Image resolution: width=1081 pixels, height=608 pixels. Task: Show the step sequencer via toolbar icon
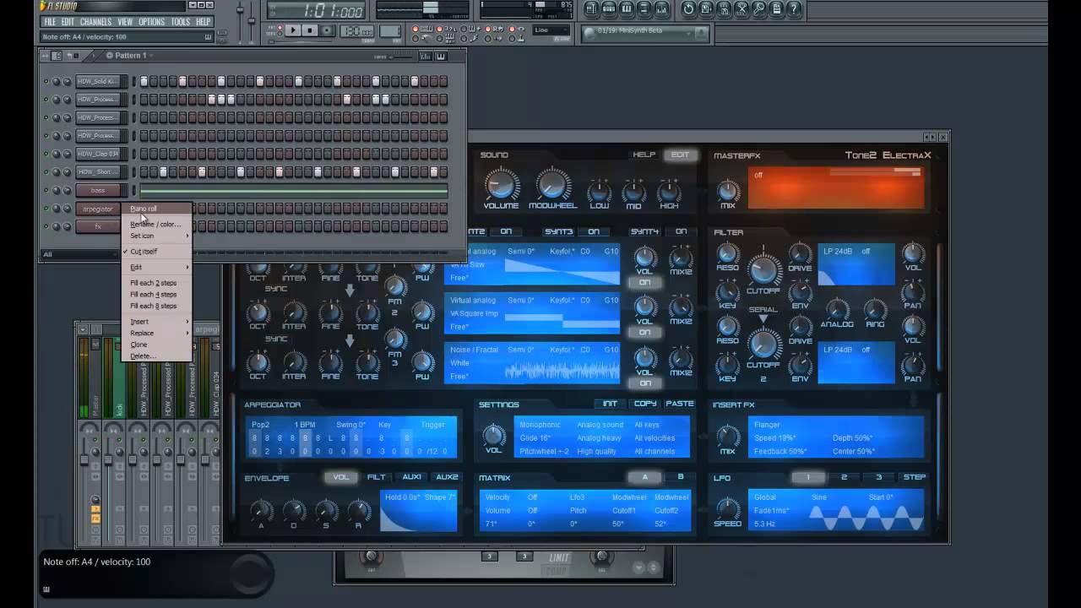pos(609,9)
